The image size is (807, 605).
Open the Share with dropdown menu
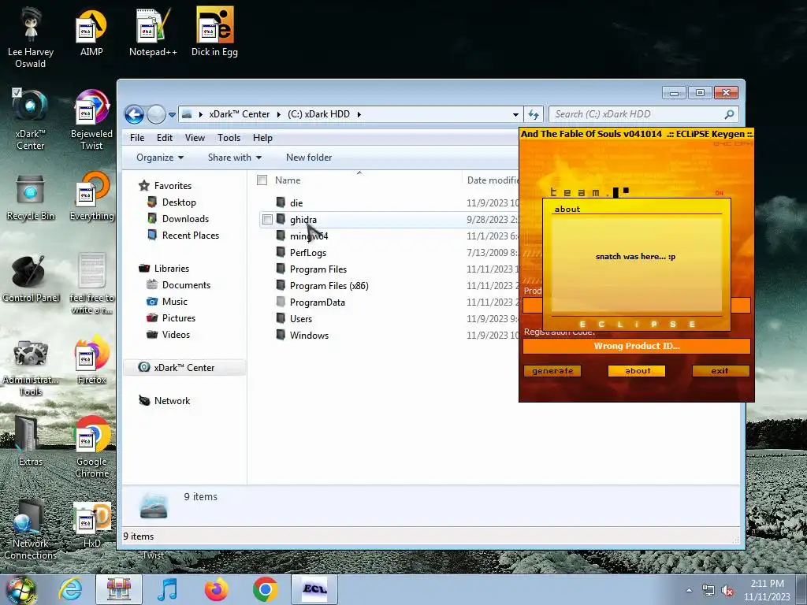click(235, 158)
